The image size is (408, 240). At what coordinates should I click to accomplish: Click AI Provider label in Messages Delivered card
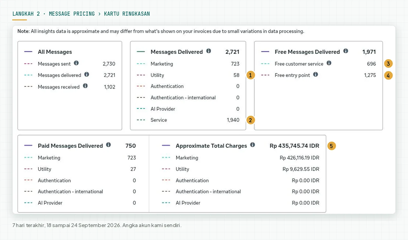[x=163, y=109]
